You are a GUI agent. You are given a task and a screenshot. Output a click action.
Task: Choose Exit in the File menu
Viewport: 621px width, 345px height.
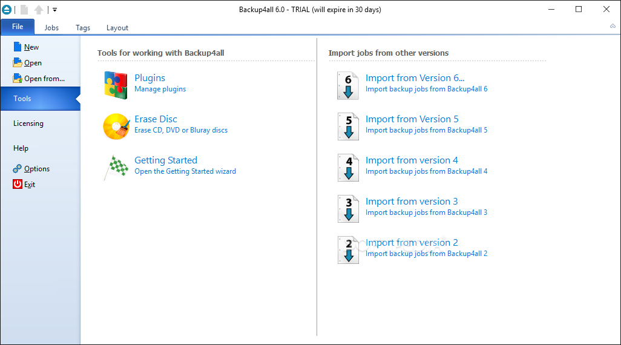[30, 185]
